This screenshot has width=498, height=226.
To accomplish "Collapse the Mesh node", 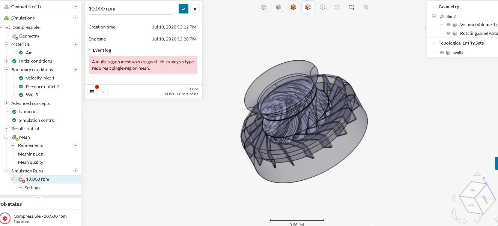I will coord(6,137).
